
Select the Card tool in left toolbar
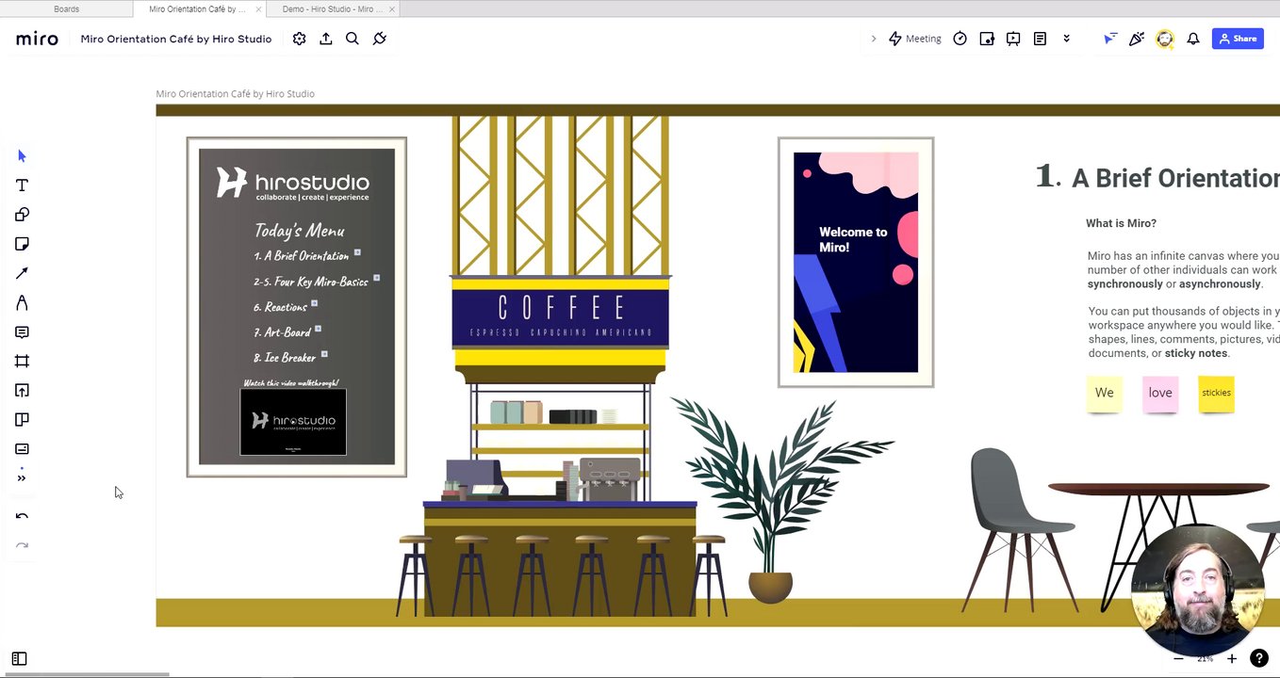pyautogui.click(x=22, y=448)
